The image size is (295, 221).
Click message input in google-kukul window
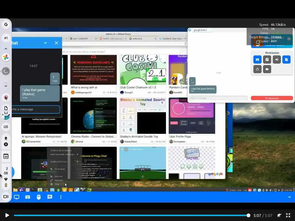click(218, 98)
